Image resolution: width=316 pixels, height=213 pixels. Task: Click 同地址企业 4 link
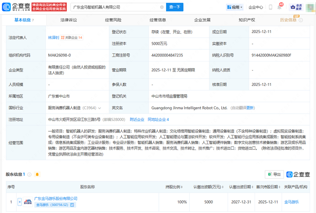tap(158, 119)
